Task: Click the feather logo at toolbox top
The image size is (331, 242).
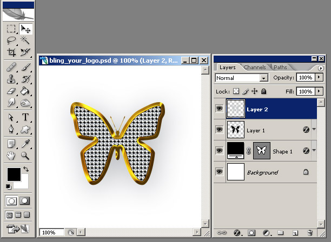Action: tap(18, 15)
